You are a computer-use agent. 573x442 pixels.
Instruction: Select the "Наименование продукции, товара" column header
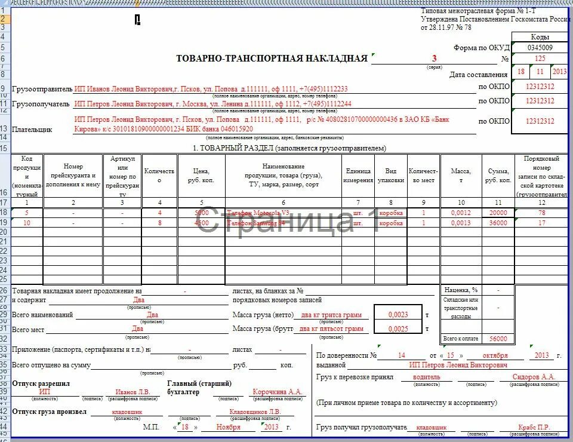pos(283,176)
